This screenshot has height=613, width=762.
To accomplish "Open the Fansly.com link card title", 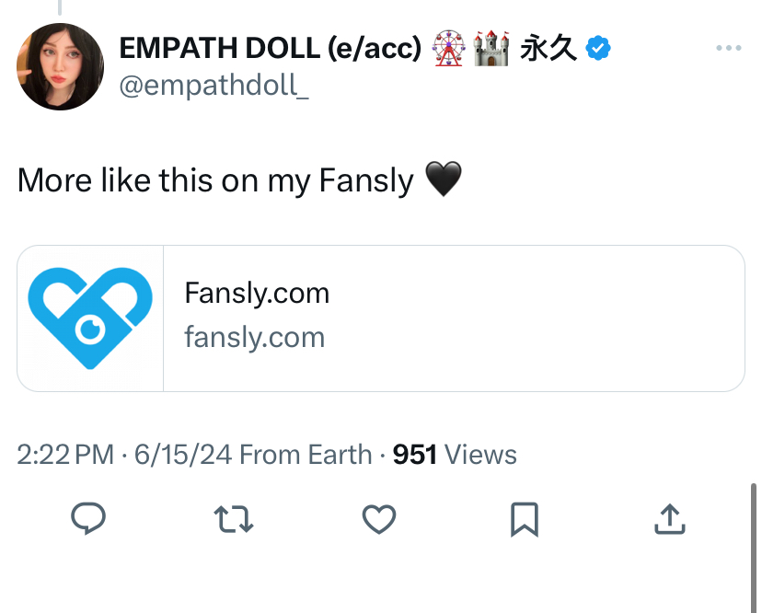I will tap(257, 293).
